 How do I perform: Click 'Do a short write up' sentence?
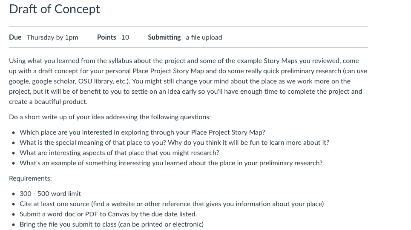point(110,117)
